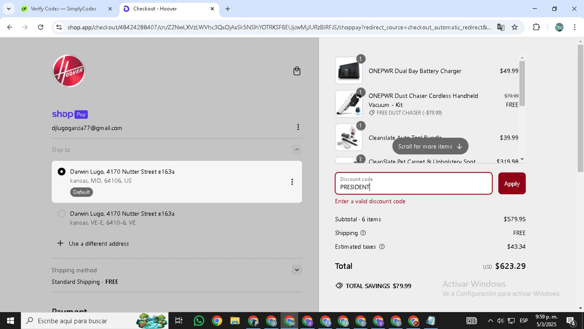
Task: Select the Darwin Lugo kansas, VE-E address
Action: [x=62, y=213]
